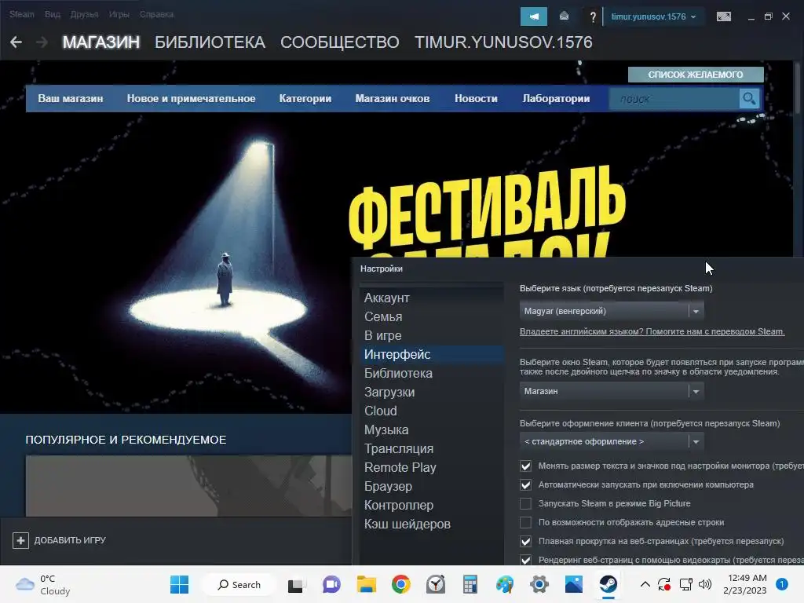Open the startup window dropdown showing Магазин
Image resolution: width=804 pixels, height=603 pixels.
point(611,391)
